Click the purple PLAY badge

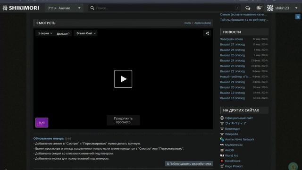click(42, 122)
